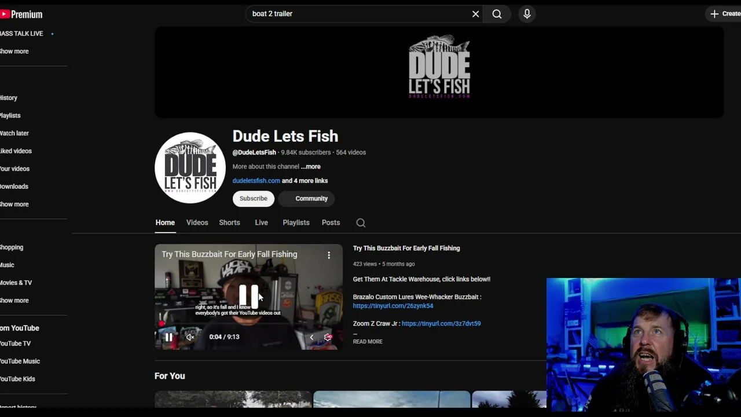Show the 'and 4 more links' list
741x417 pixels.
tap(305, 181)
